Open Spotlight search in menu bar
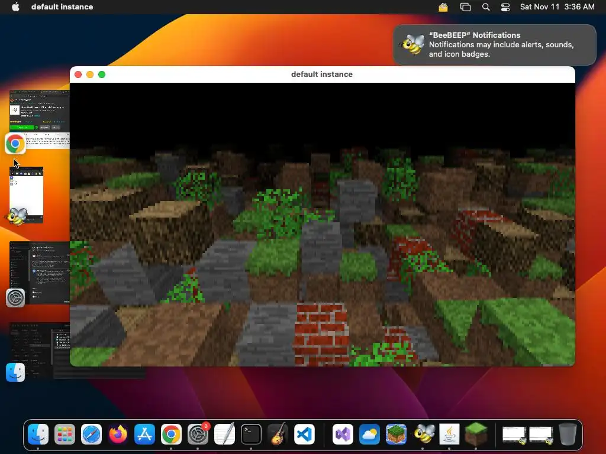 [x=486, y=7]
